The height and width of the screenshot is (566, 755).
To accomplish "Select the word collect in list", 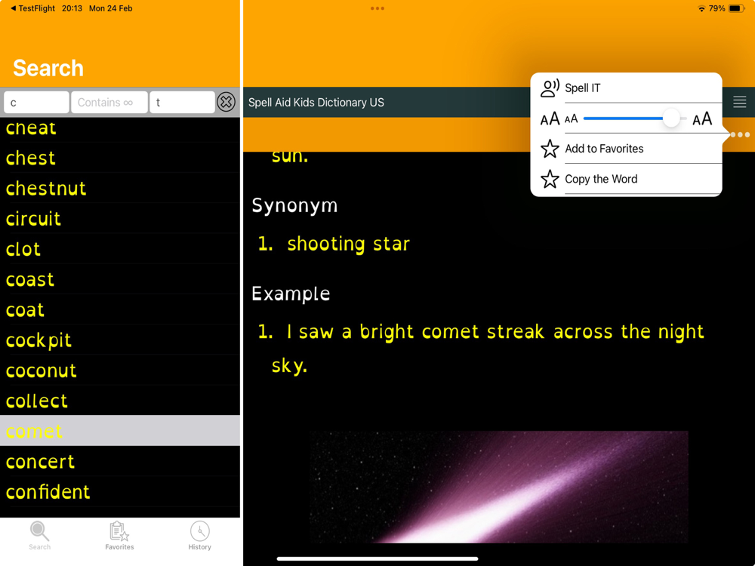I will click(120, 401).
